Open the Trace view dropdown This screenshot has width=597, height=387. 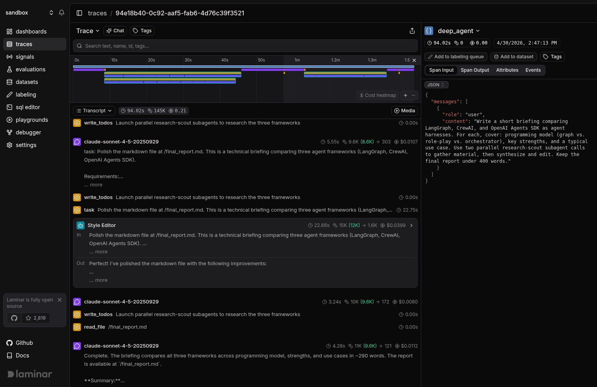click(88, 31)
